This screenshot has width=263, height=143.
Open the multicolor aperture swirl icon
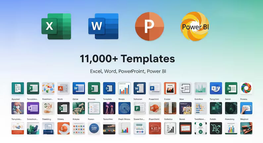(246, 88)
